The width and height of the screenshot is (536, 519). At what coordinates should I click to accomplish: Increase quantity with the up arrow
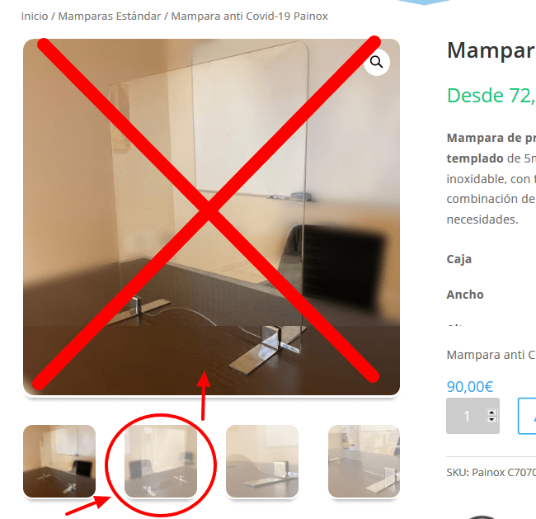coord(491,413)
